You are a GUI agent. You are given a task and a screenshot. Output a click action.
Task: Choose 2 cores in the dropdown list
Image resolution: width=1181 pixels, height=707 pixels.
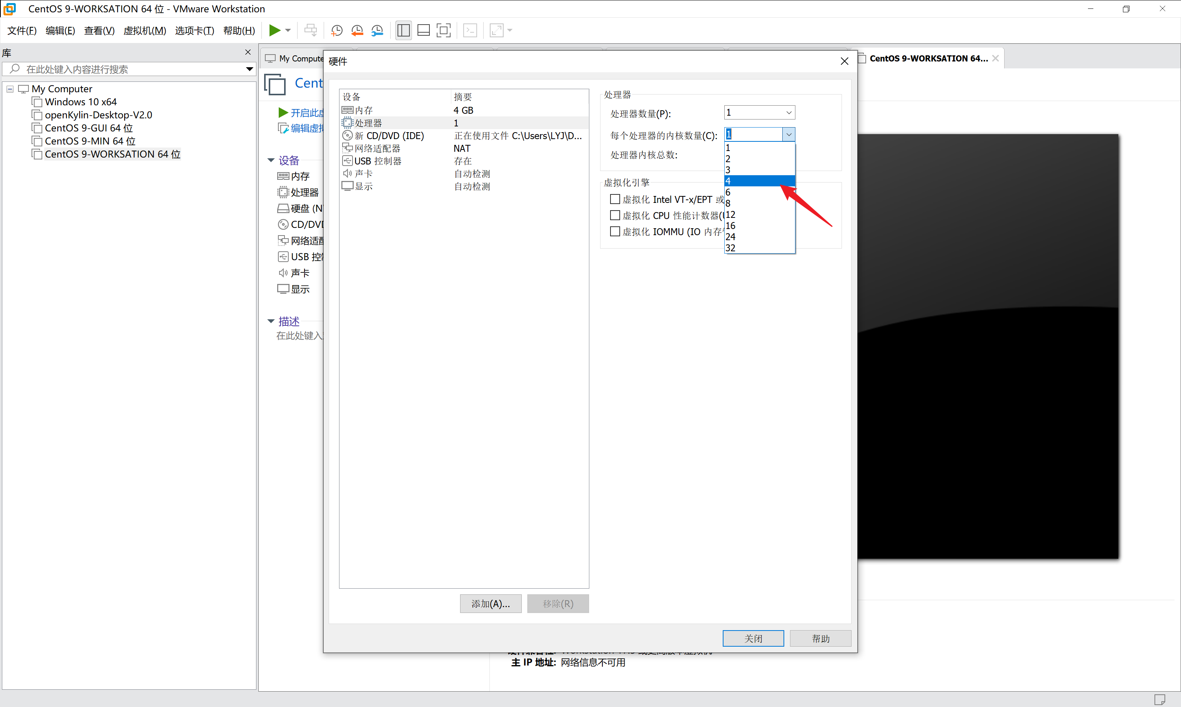pyautogui.click(x=760, y=159)
